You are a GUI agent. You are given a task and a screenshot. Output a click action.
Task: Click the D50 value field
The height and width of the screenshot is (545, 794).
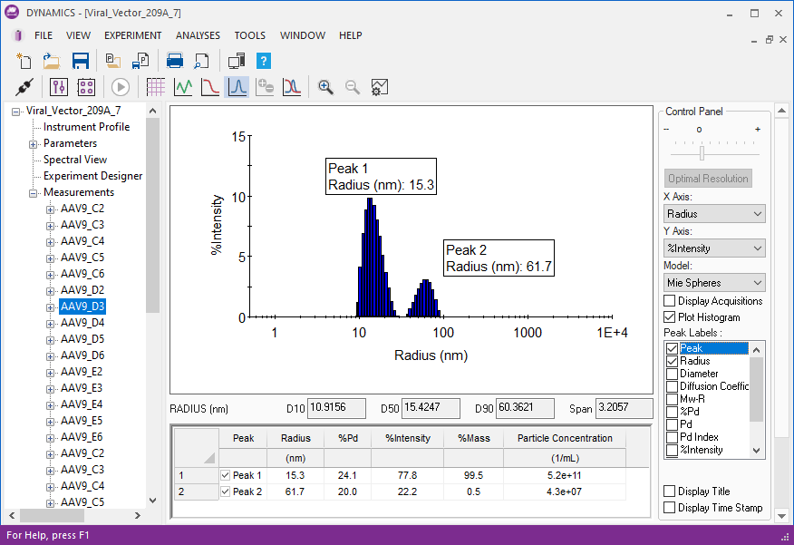431,409
